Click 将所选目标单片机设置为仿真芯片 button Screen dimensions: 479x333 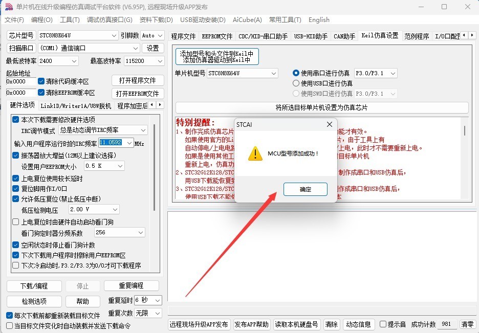(322, 107)
